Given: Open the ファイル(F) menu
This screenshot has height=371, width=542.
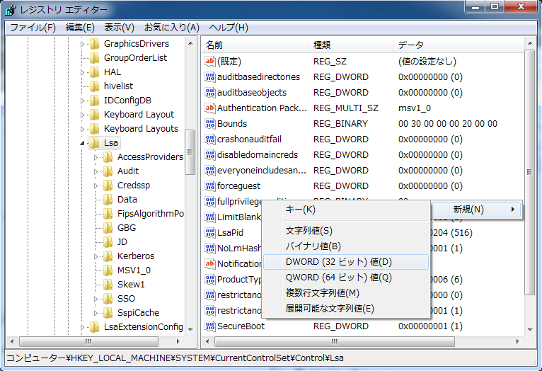Looking at the screenshot, I should (x=33, y=28).
